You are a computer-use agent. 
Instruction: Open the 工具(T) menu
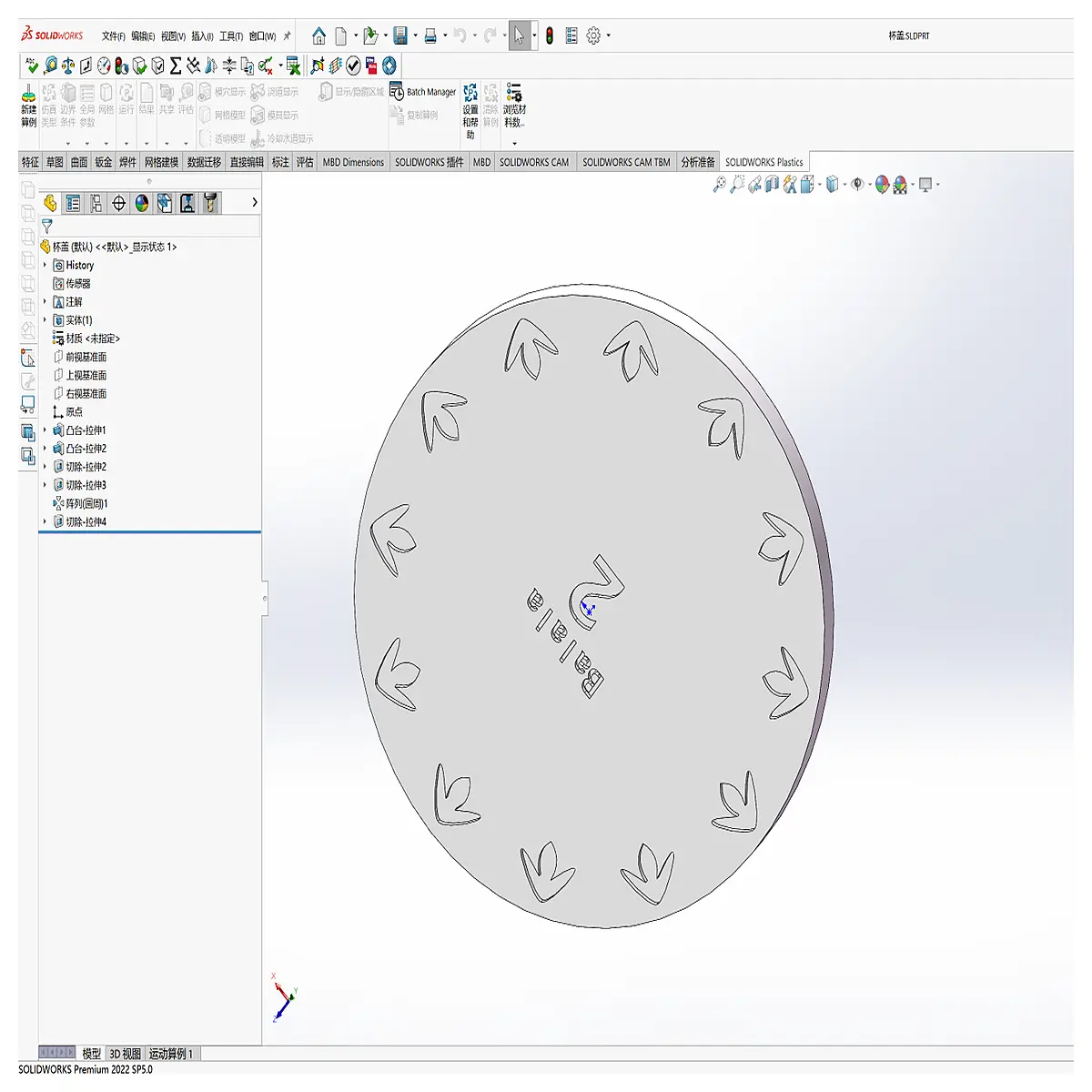[x=230, y=35]
